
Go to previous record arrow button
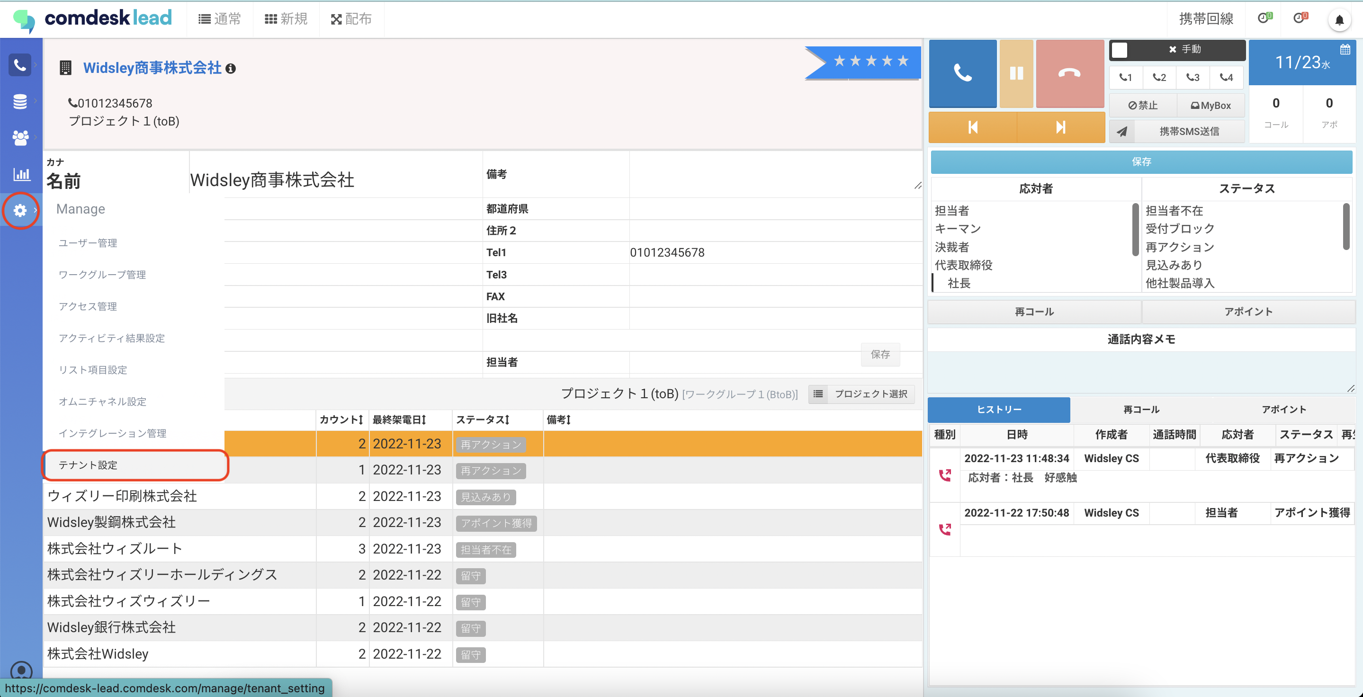972,127
